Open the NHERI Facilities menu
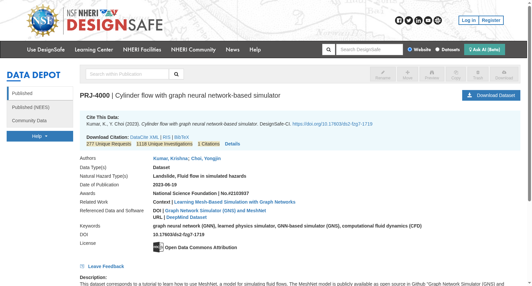532x286 pixels. click(x=142, y=49)
